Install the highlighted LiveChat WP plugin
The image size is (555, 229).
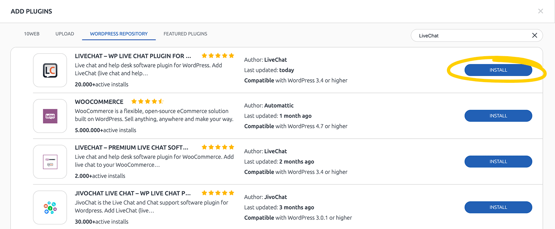(498, 70)
